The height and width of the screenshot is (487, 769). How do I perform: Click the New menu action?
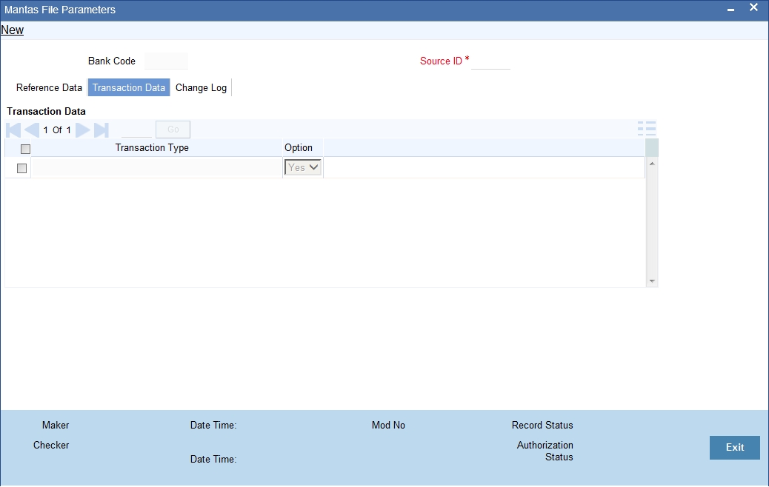coord(13,30)
